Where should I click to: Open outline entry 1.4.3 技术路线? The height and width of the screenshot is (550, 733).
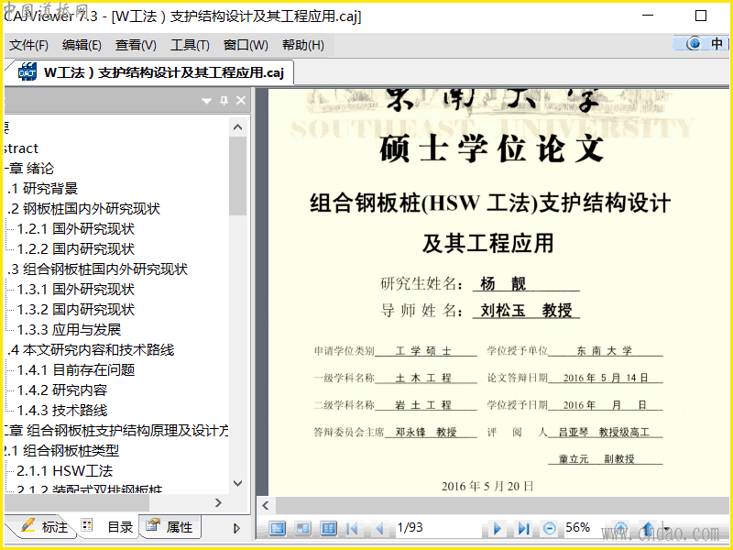pyautogui.click(x=62, y=410)
